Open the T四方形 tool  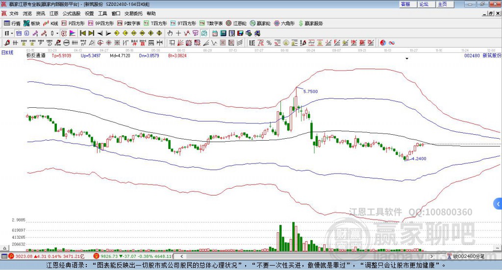(x=155, y=24)
